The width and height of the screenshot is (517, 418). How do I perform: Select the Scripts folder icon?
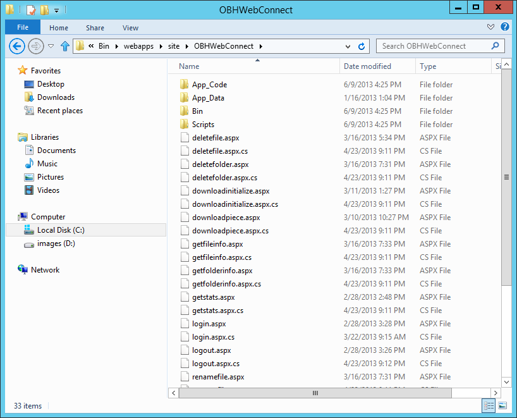(x=185, y=125)
